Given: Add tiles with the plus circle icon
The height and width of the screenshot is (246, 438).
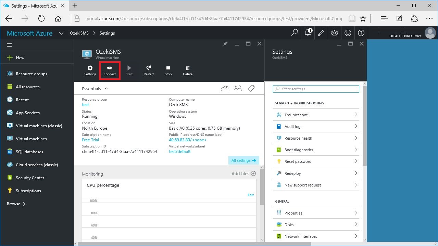Looking at the screenshot, I should [x=253, y=173].
